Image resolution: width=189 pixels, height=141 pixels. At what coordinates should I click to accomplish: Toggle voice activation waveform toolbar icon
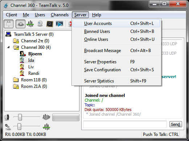30,24
